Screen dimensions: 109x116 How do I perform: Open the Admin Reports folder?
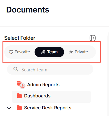(x=43, y=85)
